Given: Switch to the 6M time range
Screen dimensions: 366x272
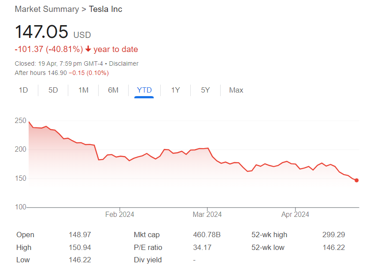Looking at the screenshot, I should click(114, 90).
